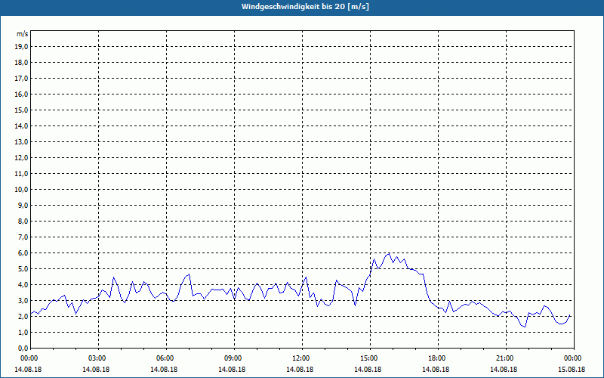The image size is (604, 378).
Task: Click the y-axis value 7,0
Action: pyautogui.click(x=23, y=237)
